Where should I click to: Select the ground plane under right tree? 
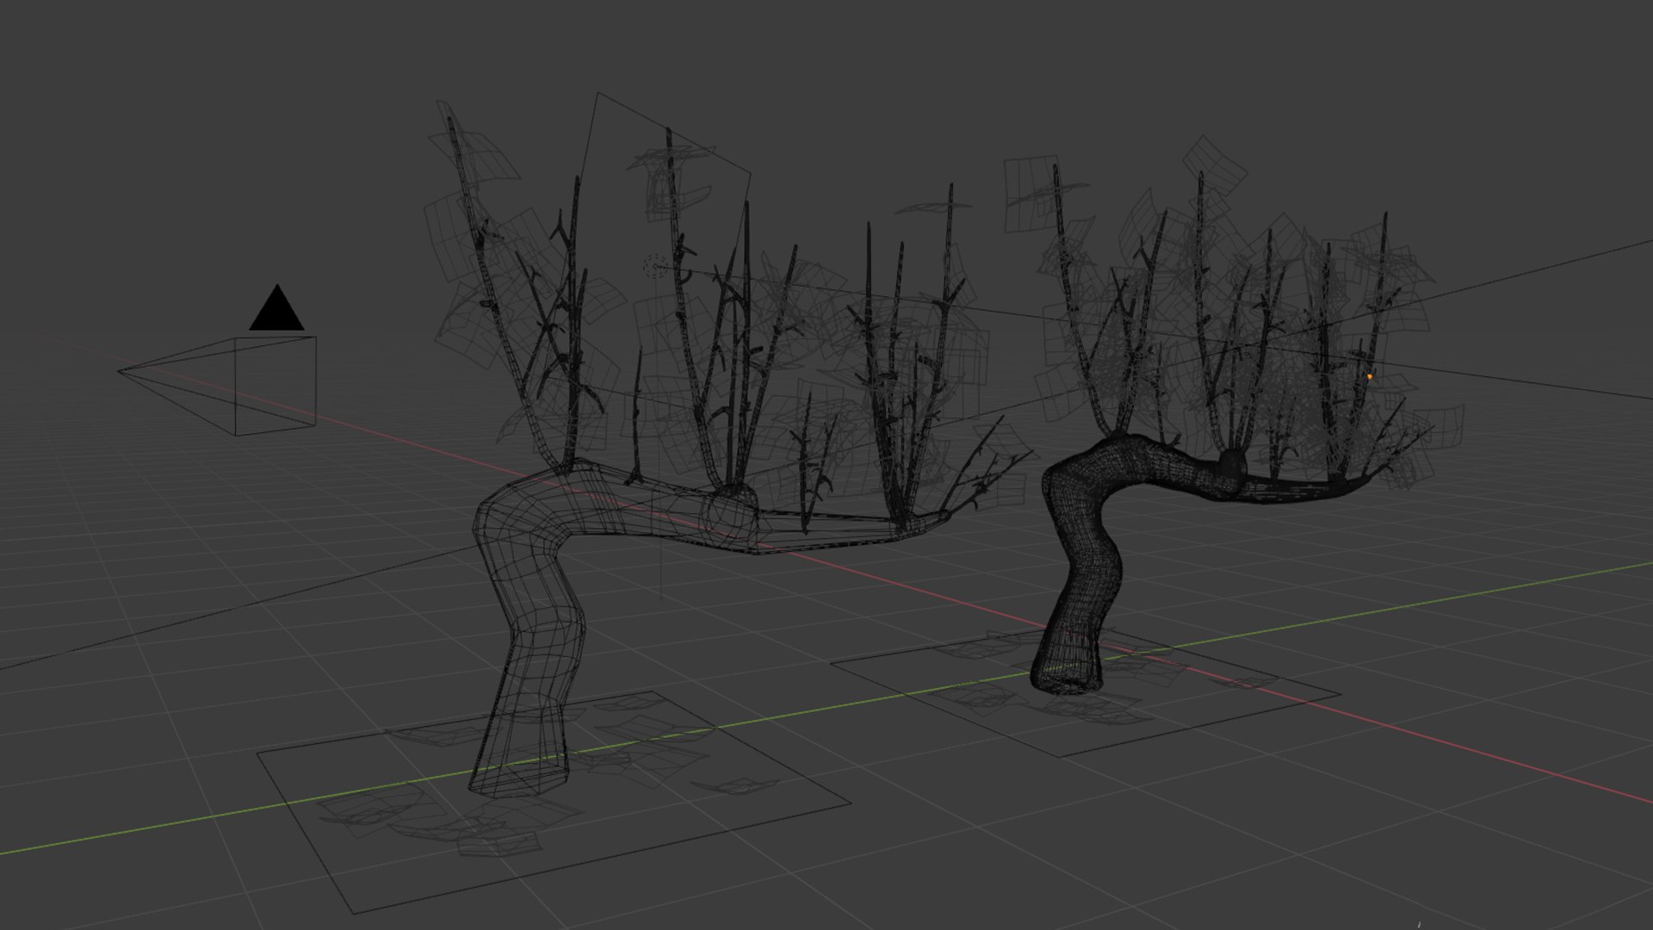(x=1086, y=693)
